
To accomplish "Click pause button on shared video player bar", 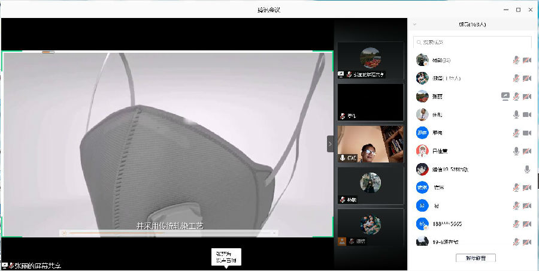I will 64,233.
